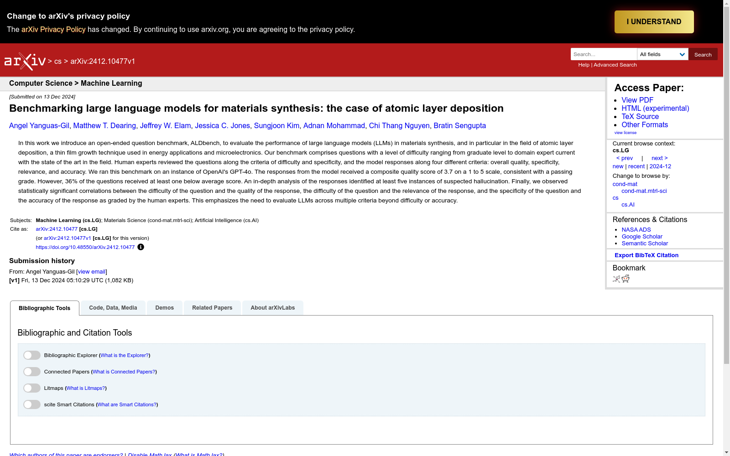Click Export BibTeX Citation
Screen dimensions: 730x456
[x=647, y=255]
